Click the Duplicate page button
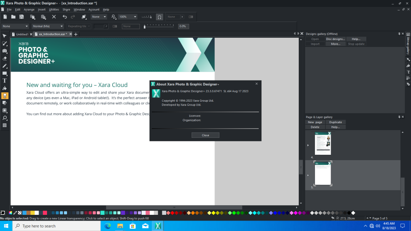 click(335, 122)
